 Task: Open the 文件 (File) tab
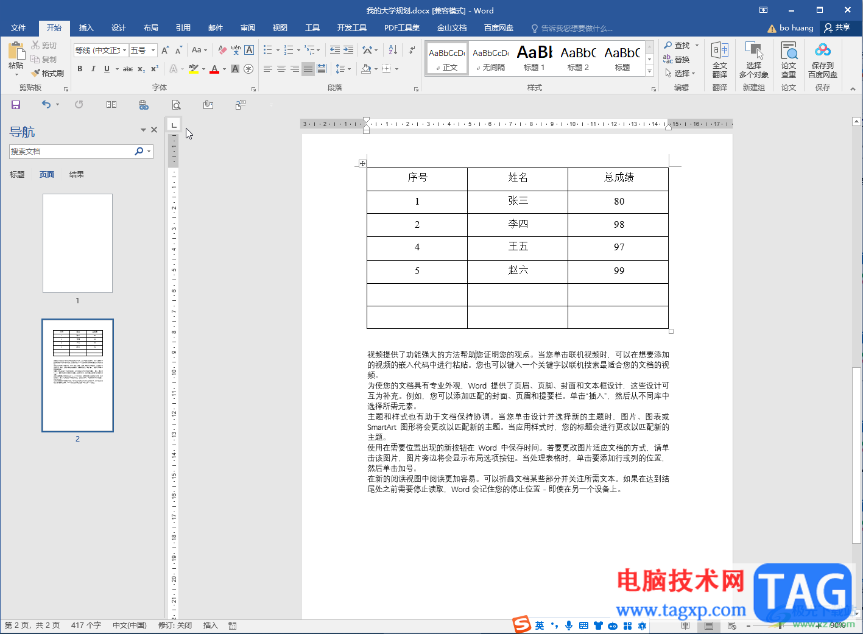18,28
